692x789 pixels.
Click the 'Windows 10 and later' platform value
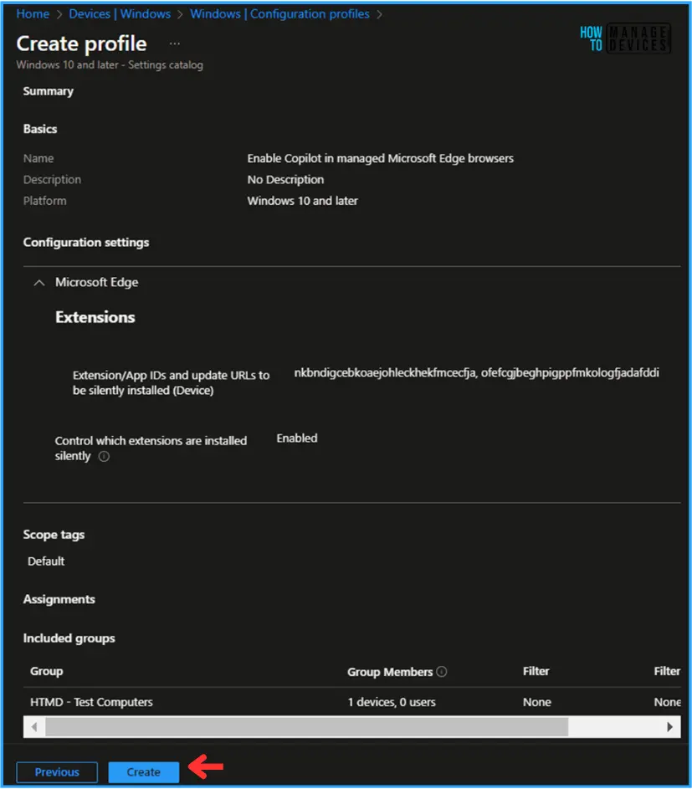pos(302,201)
